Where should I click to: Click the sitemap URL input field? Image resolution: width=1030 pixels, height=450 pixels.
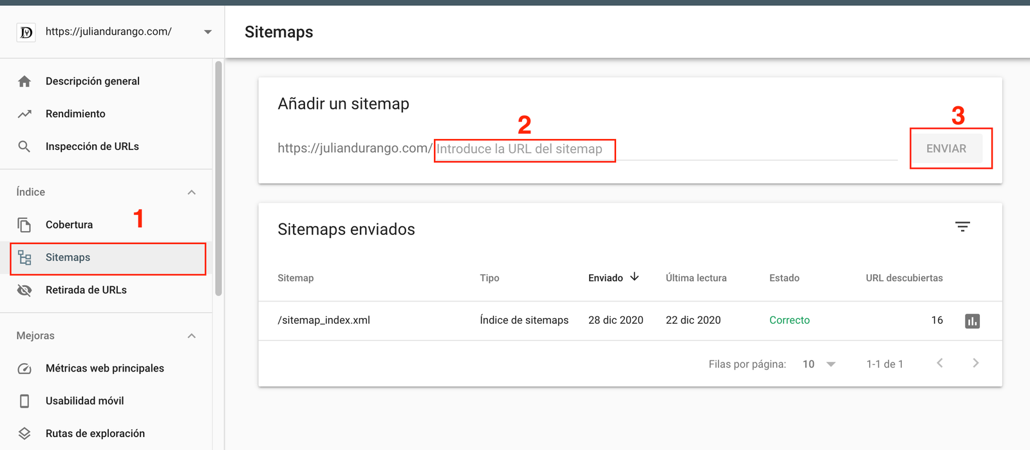click(x=666, y=149)
